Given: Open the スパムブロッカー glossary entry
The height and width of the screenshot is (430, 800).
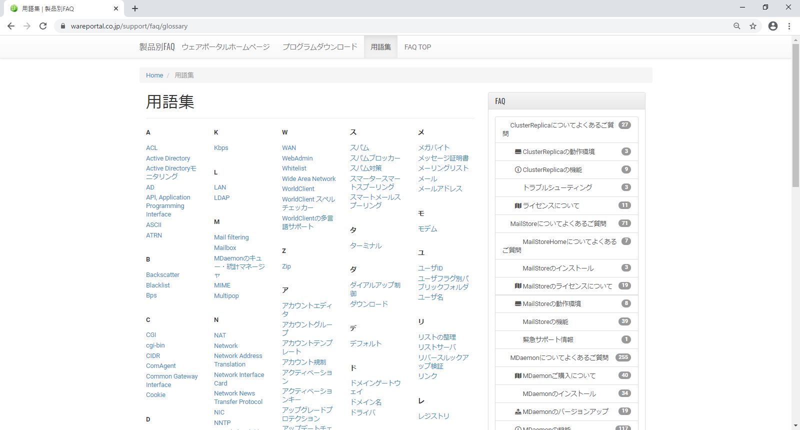Looking at the screenshot, I should (375, 158).
